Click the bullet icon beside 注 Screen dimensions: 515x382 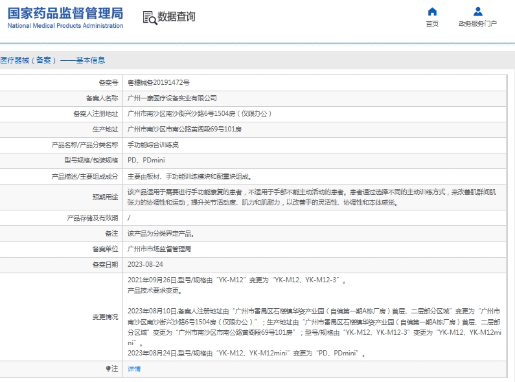[x=108, y=368]
